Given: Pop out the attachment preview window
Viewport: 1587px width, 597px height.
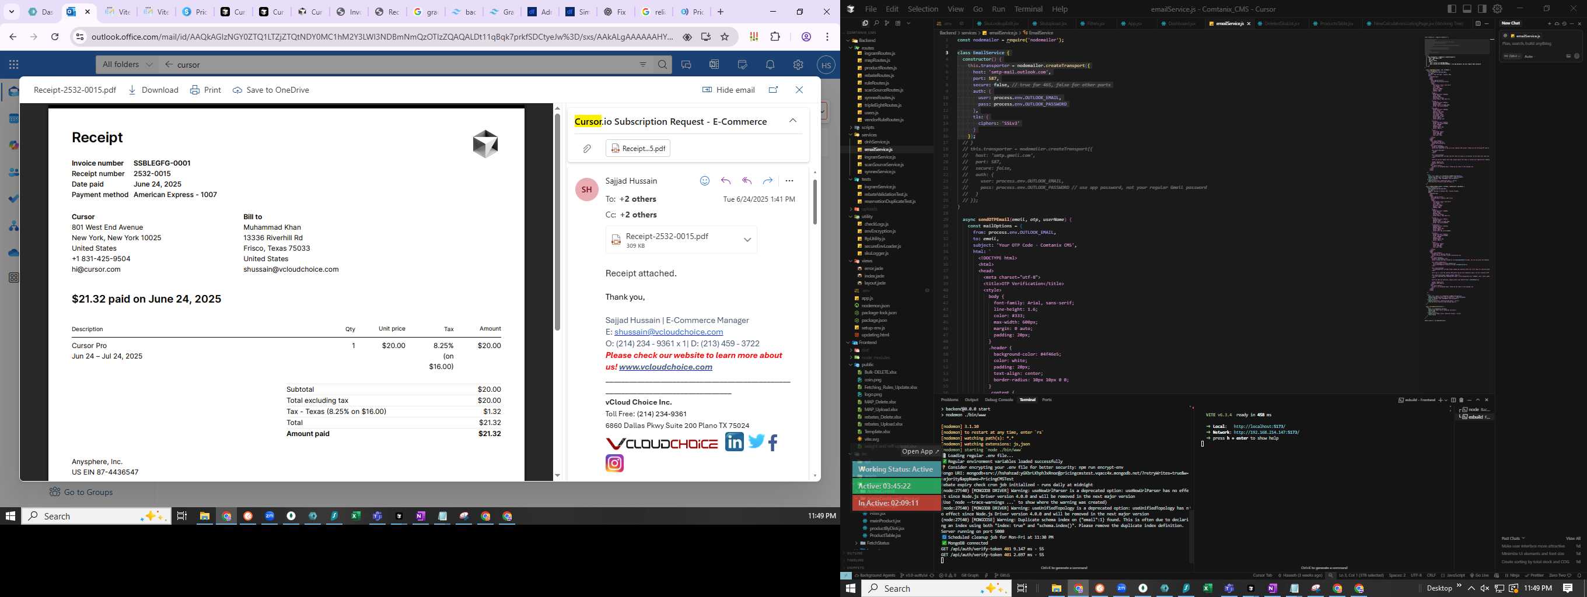Looking at the screenshot, I should click(x=773, y=90).
